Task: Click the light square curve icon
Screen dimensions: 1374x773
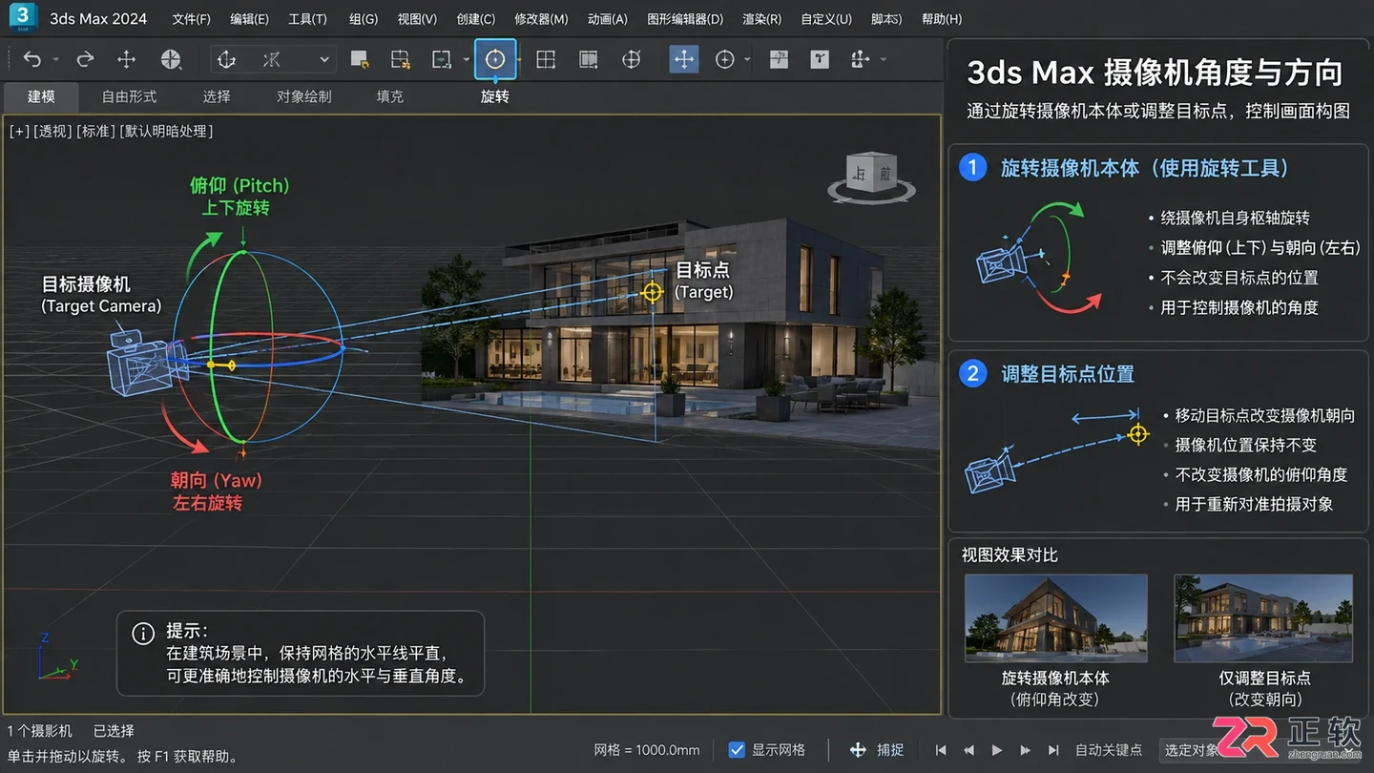Action: click(820, 59)
